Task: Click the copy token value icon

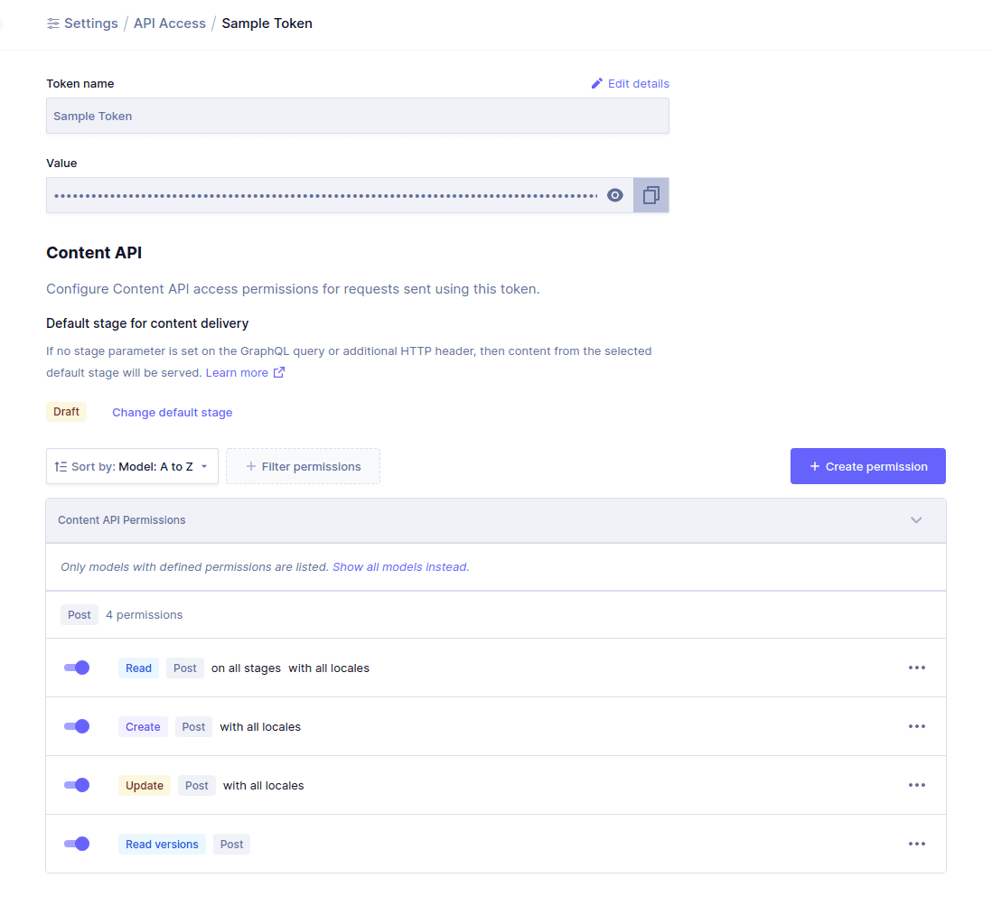Action: (x=650, y=195)
